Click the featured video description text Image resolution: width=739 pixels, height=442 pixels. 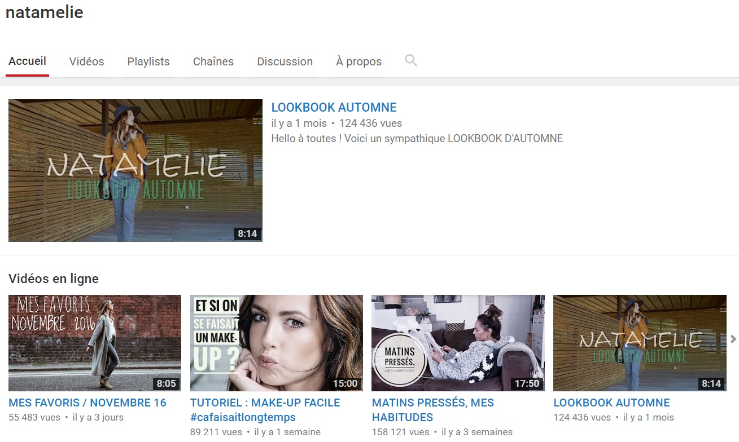417,138
